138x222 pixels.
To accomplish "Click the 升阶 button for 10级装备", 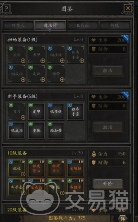I will pos(108,184).
